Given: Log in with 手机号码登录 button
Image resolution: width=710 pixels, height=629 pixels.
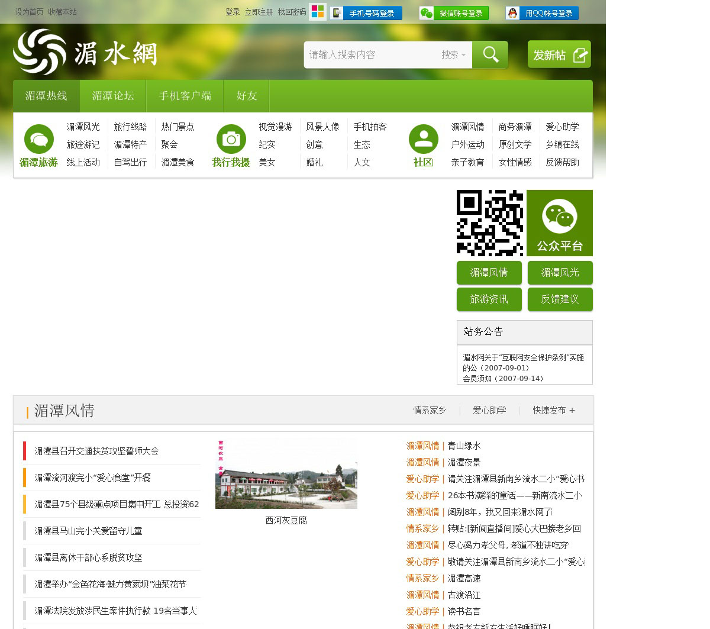Looking at the screenshot, I should point(366,13).
